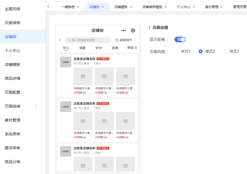Image resolution: width=247 pixels, height=174 pixels.
Task: Open 店铺模板 in the sidebar
Action: pos(23,64)
